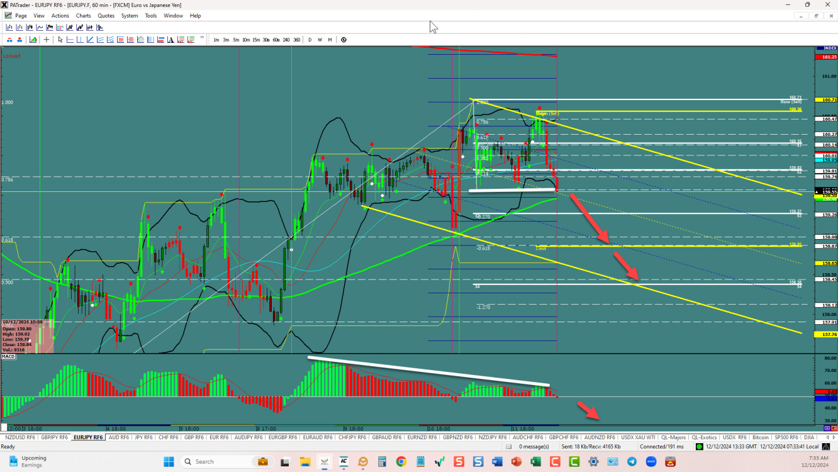Viewport: 838px width, 472px height.
Task: Expand the drawing toolbar overflow chevron
Action: point(203,38)
